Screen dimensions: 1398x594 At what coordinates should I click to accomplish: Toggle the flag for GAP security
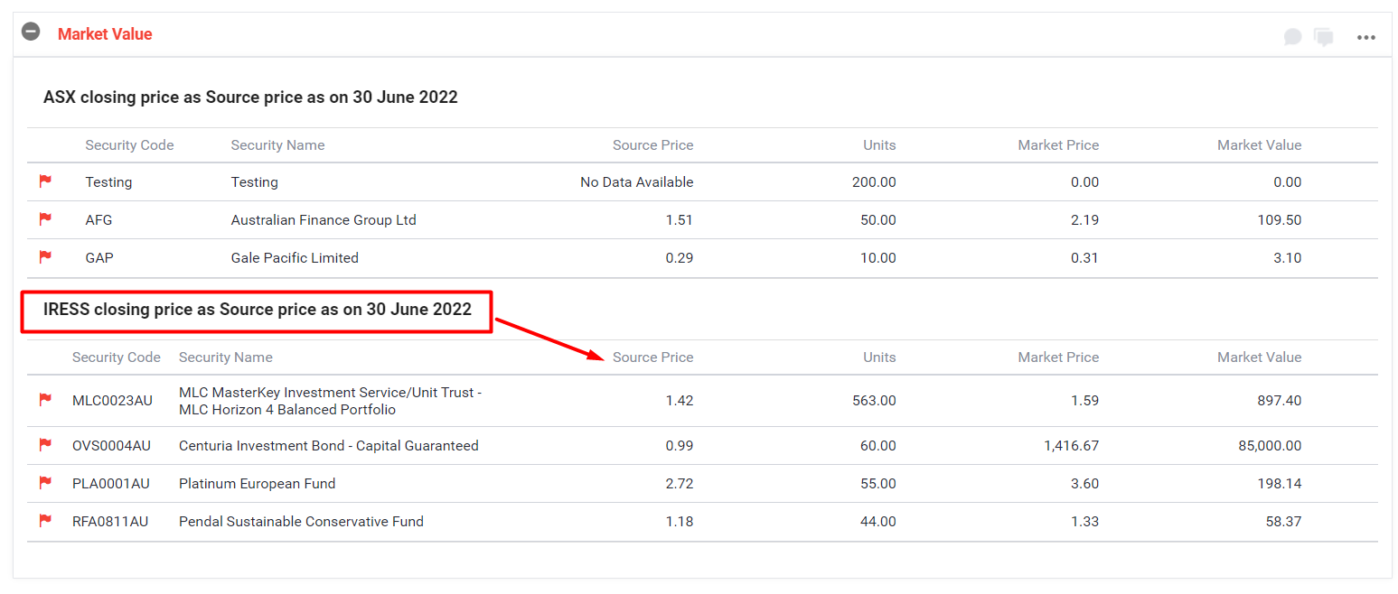click(x=45, y=257)
